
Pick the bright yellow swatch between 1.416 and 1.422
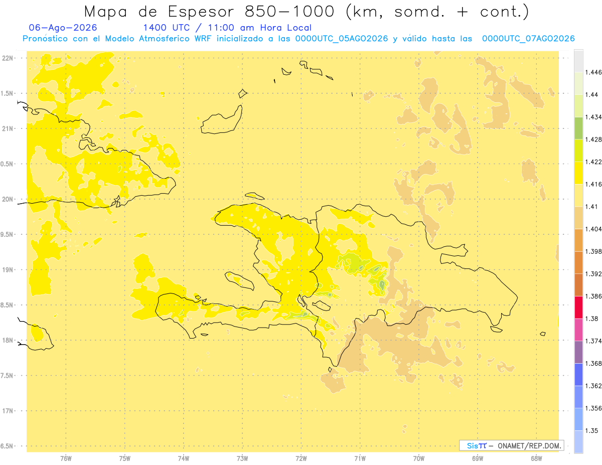coord(578,173)
